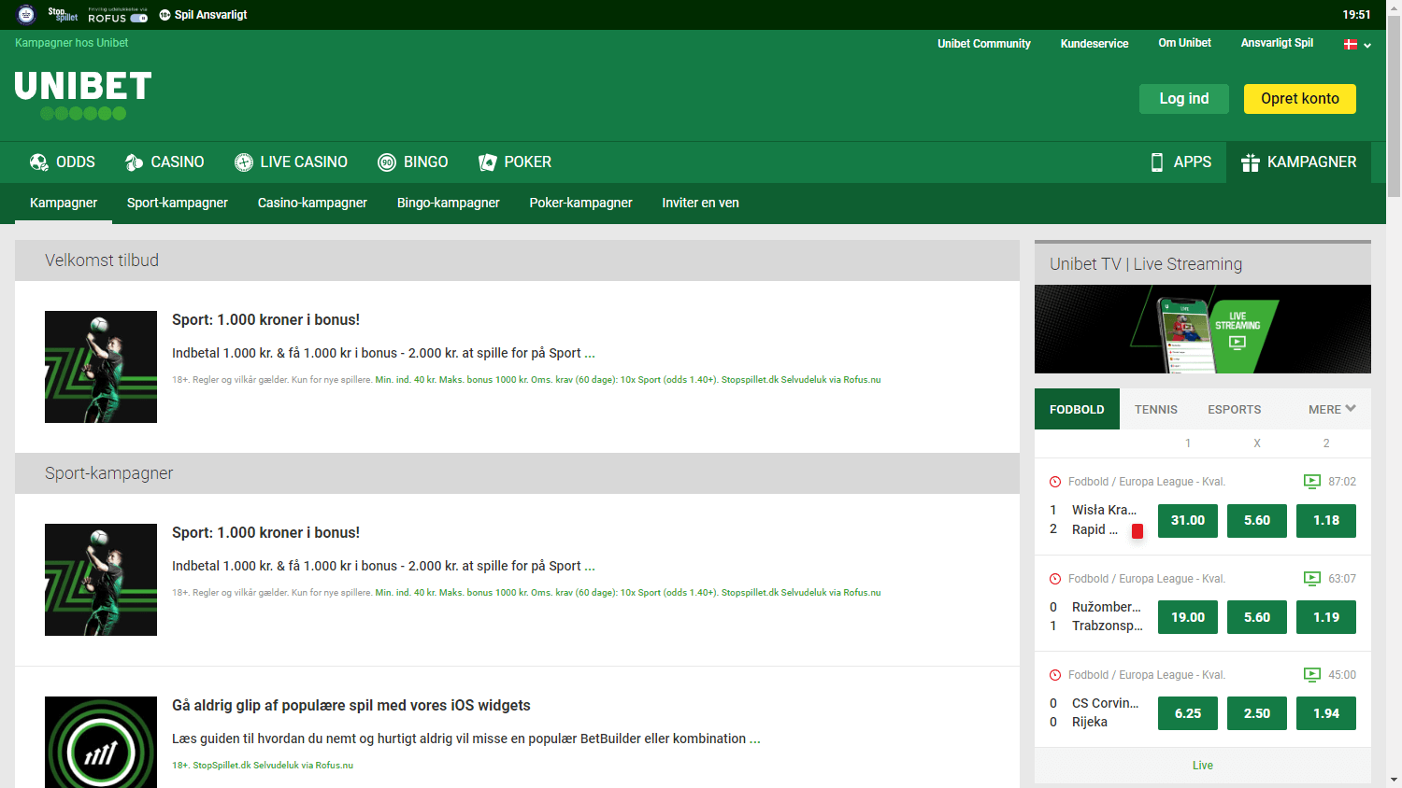Select odds 1.19 for Trabzonspor
Image resolution: width=1402 pixels, height=788 pixels.
pyautogui.click(x=1326, y=617)
